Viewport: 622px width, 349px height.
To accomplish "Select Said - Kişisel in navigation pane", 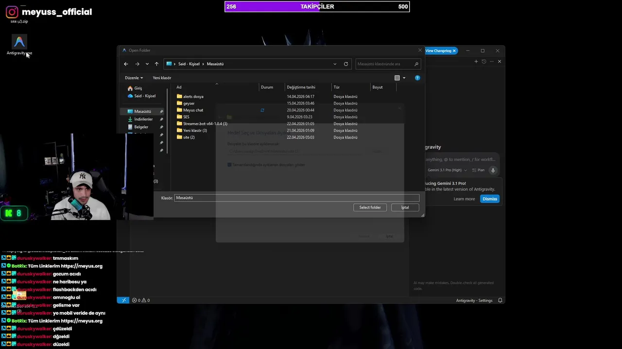I will point(144,96).
